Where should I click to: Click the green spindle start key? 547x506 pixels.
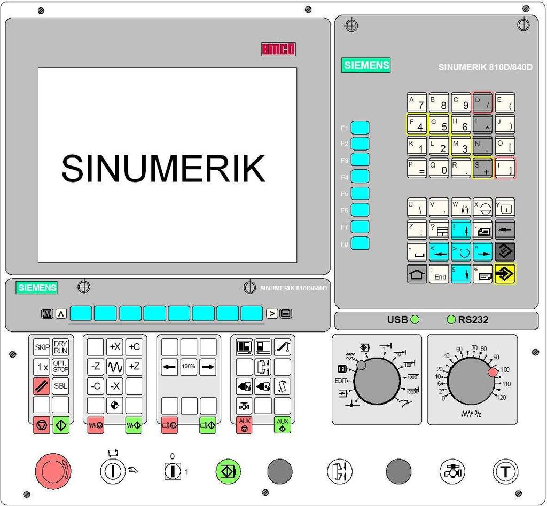pos(208,425)
